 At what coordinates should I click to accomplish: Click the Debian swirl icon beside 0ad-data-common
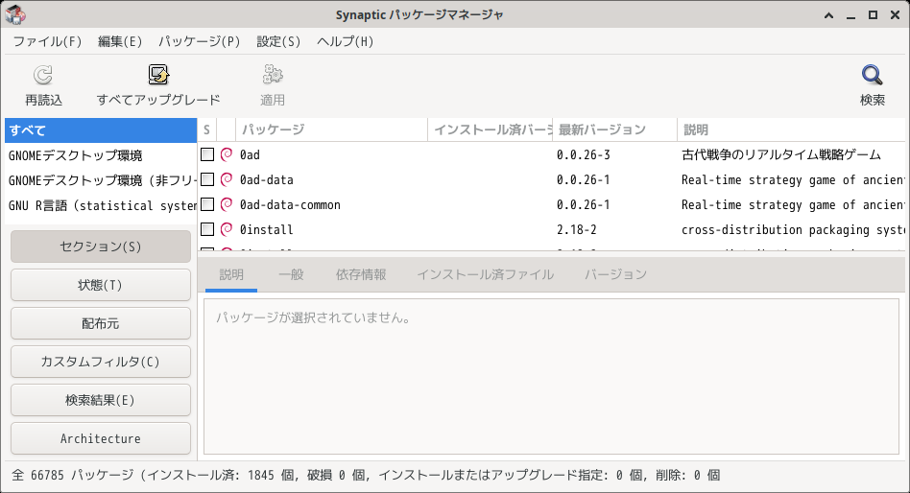[x=227, y=204]
